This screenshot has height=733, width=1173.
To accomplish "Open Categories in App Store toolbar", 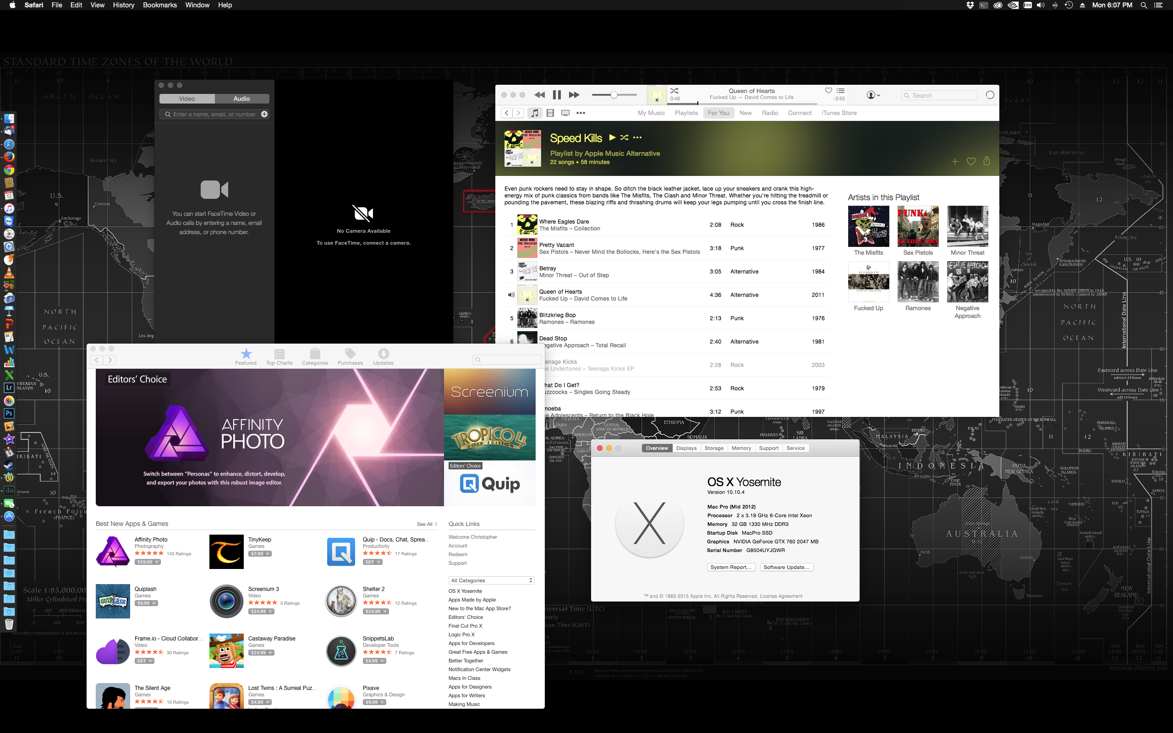I will coord(315,357).
